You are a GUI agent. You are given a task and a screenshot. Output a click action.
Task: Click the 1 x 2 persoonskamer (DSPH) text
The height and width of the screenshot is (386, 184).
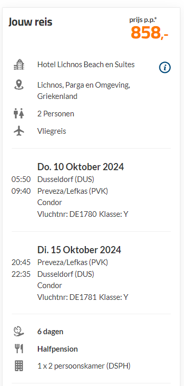click(84, 366)
